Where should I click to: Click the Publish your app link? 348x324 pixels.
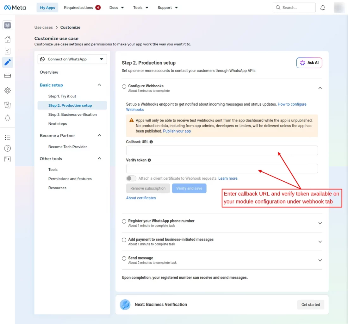[x=177, y=131]
